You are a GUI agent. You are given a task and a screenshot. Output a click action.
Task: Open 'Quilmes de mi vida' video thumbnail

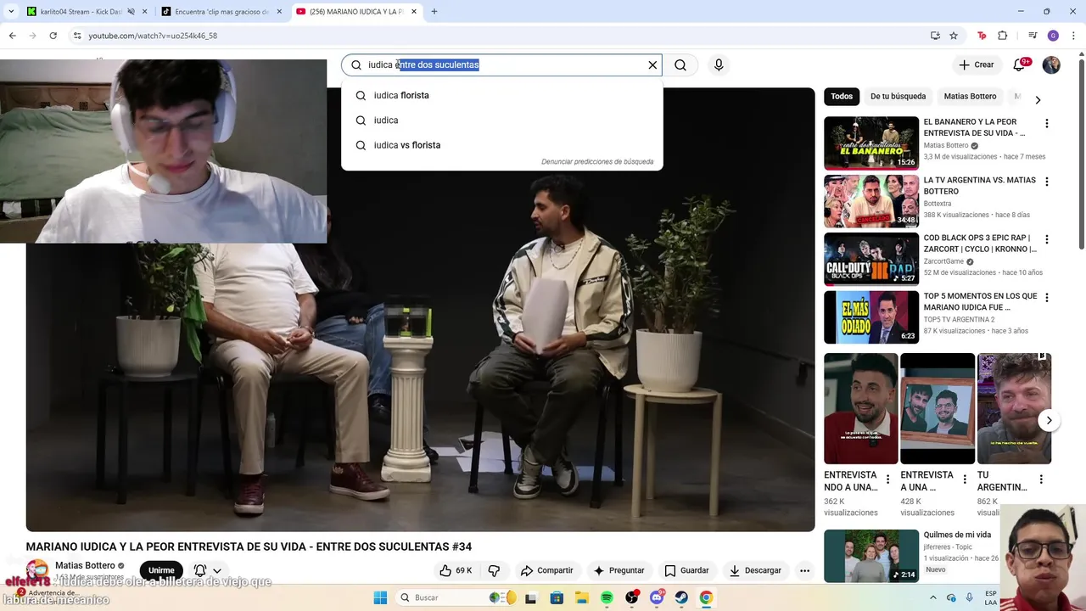point(871,556)
